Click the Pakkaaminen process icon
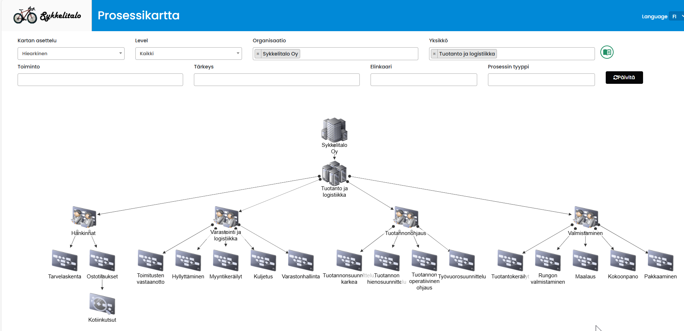Screen dimensions: 684x331 (661, 260)
